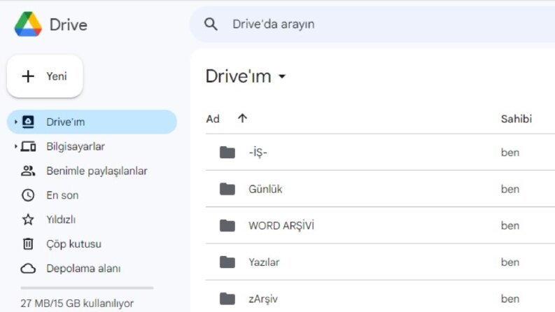This screenshot has width=555, height=312.
Task: Click the search magnifier icon
Action: (211, 24)
